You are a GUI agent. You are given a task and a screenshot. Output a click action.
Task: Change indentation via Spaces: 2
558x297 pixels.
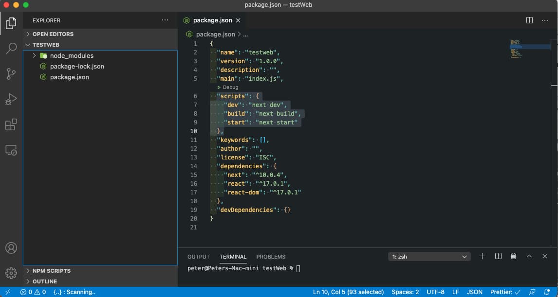coord(405,292)
